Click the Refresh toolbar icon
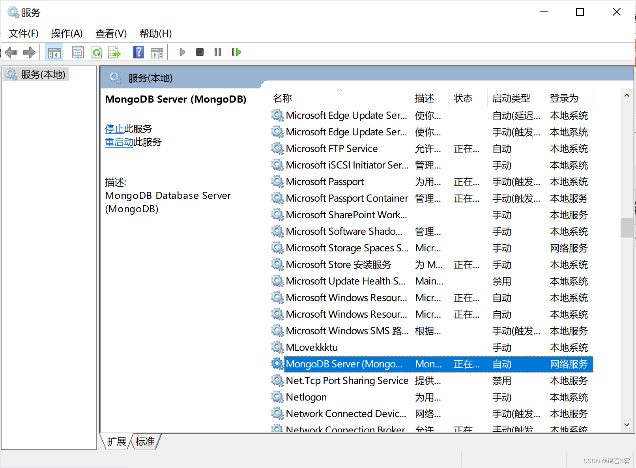This screenshot has height=468, width=636. pyautogui.click(x=97, y=52)
